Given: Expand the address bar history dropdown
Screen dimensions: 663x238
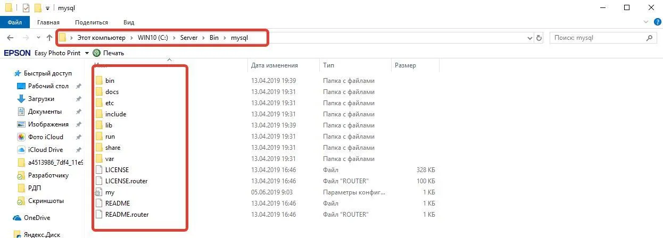Looking at the screenshot, I should click(x=529, y=38).
